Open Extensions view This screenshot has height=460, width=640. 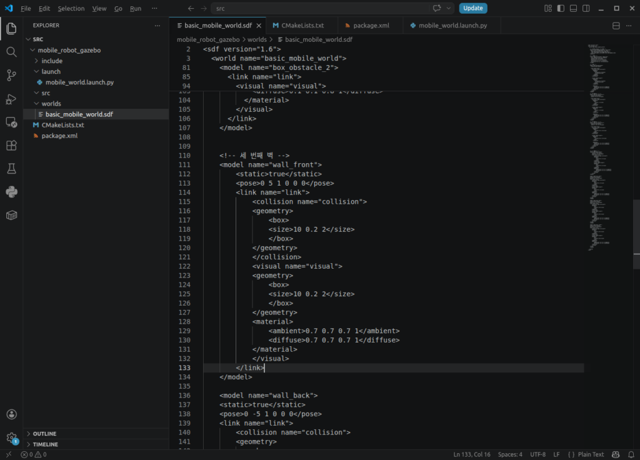(11, 145)
